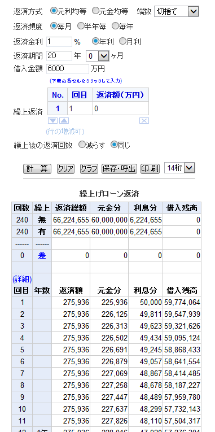This screenshot has height=432, width=215.
Task: Click the 繰上げローン返済 title
Action: click(109, 194)
